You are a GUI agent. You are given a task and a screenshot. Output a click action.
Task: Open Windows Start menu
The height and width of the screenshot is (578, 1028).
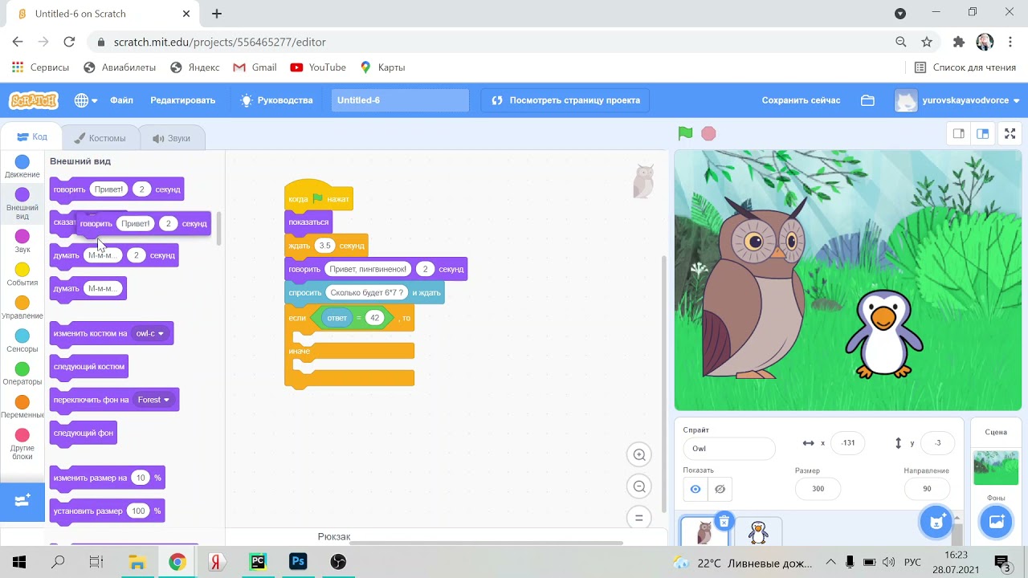[x=18, y=562]
